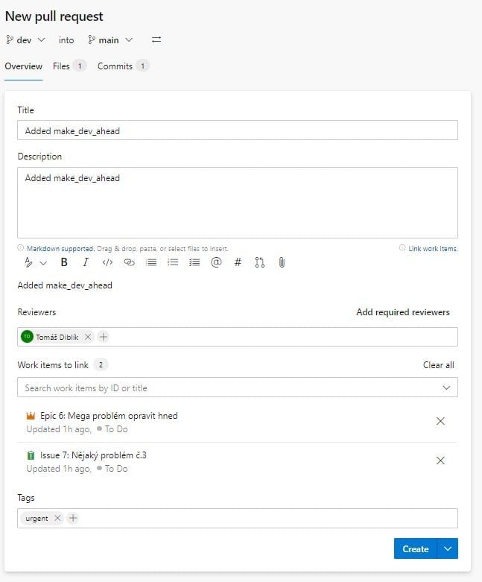Switch to the Commits tab

(123, 66)
